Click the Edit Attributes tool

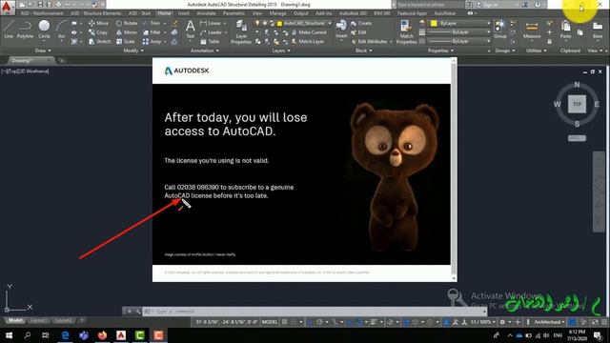point(369,41)
